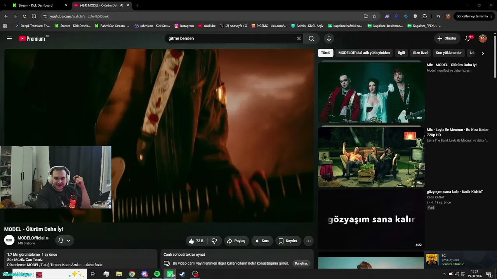Open Task View on the taskbar

pyautogui.click(x=93, y=274)
